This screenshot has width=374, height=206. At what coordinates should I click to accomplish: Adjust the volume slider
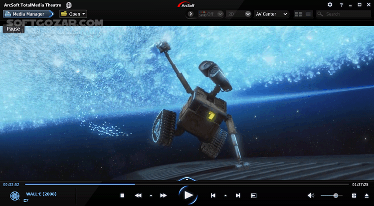(336, 196)
